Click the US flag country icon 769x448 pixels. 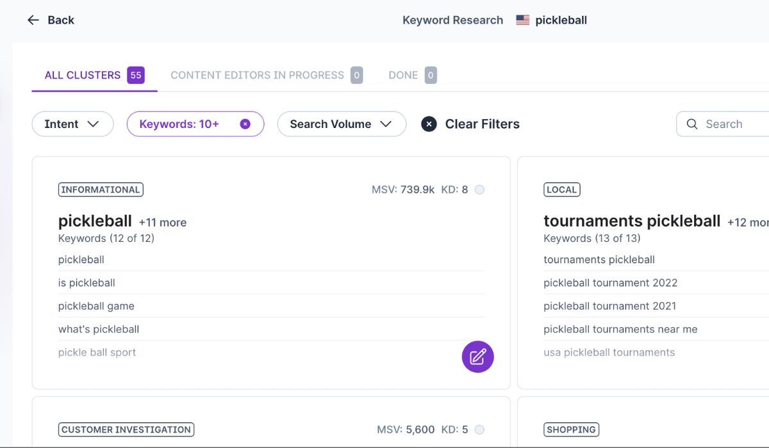click(x=523, y=20)
